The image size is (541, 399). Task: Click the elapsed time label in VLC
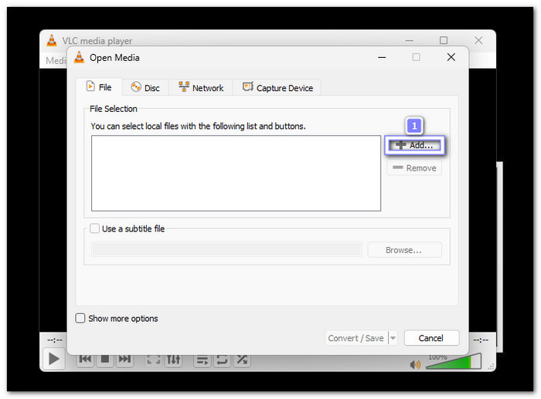pos(55,340)
